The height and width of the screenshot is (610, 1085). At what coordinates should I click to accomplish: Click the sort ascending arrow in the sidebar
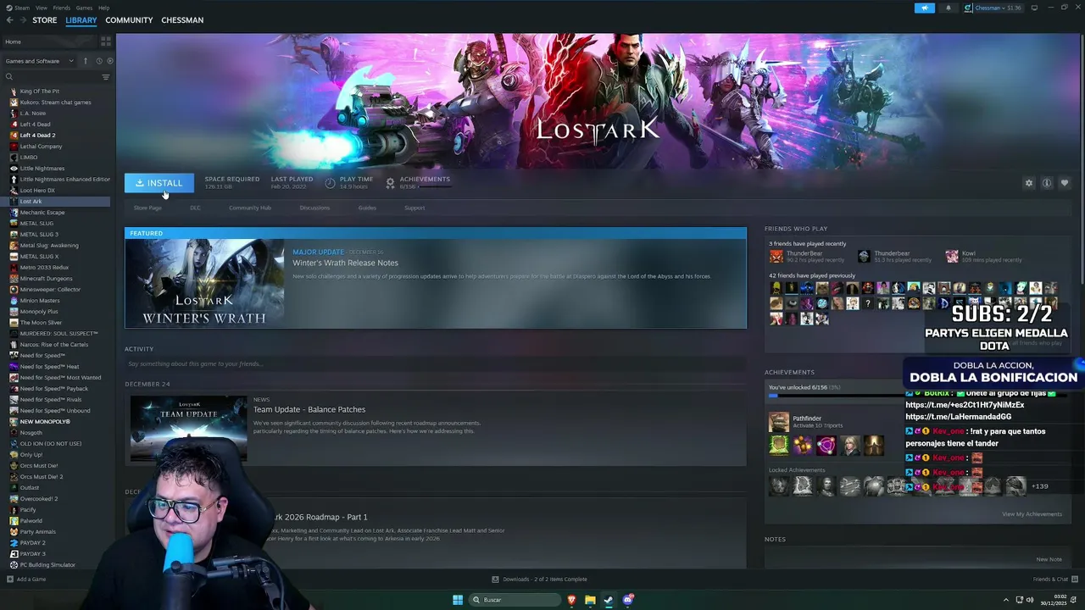85,61
